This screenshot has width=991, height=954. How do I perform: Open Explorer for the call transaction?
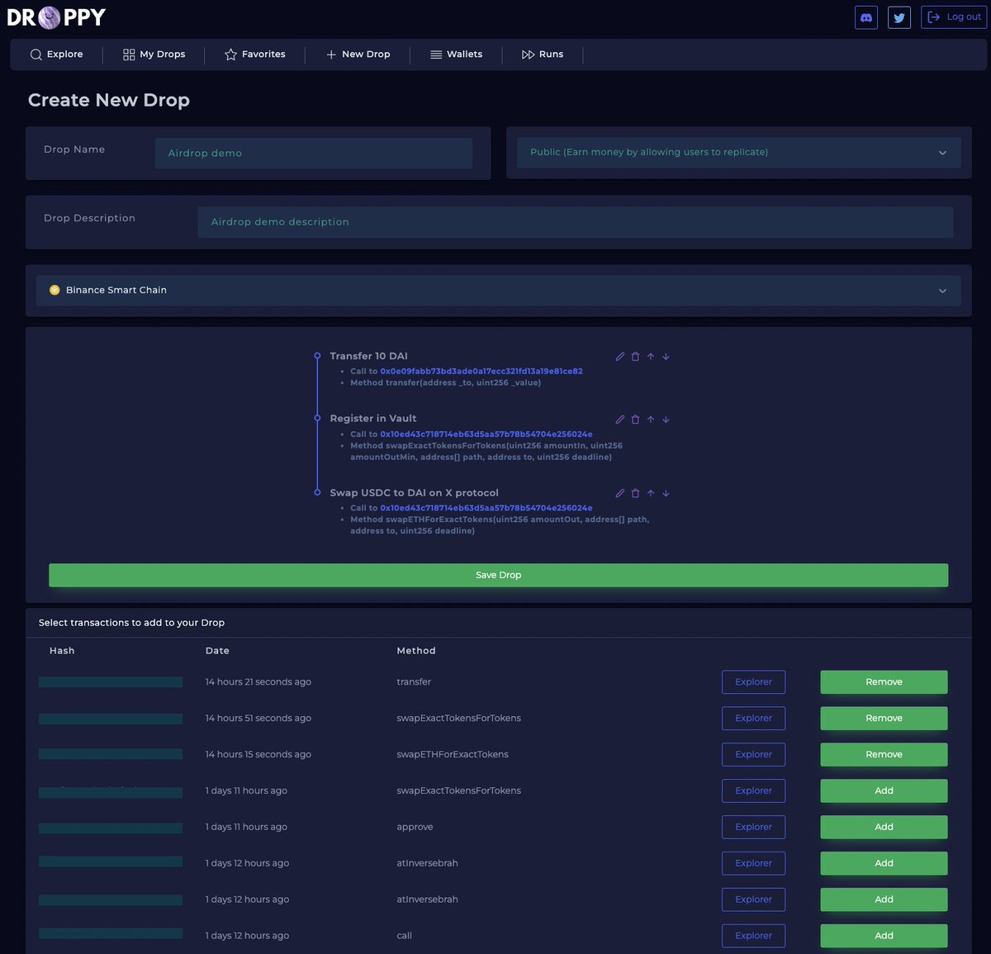(753, 936)
